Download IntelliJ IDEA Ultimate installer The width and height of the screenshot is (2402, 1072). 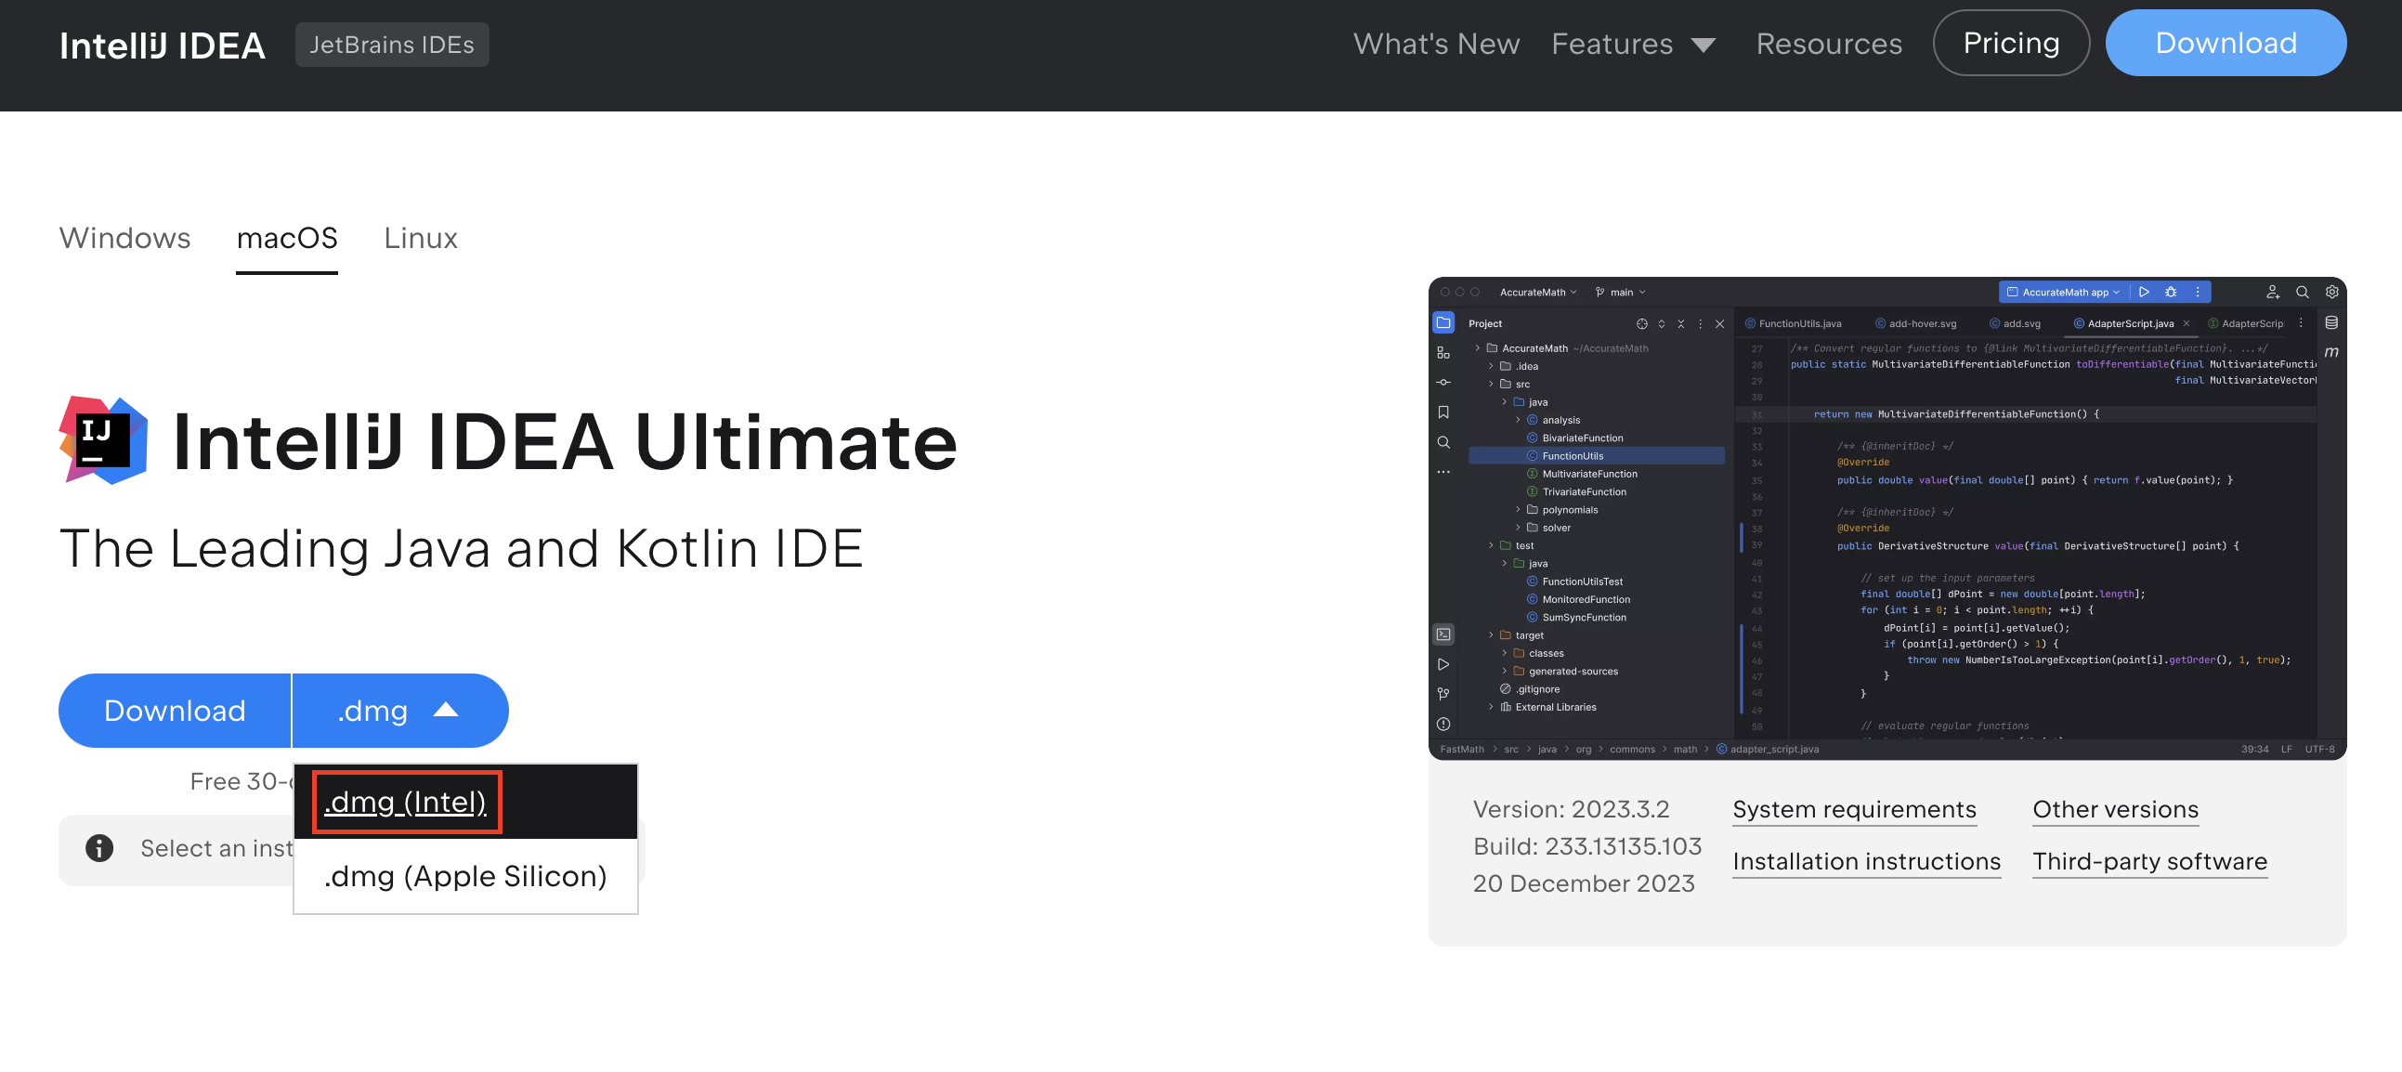point(175,711)
